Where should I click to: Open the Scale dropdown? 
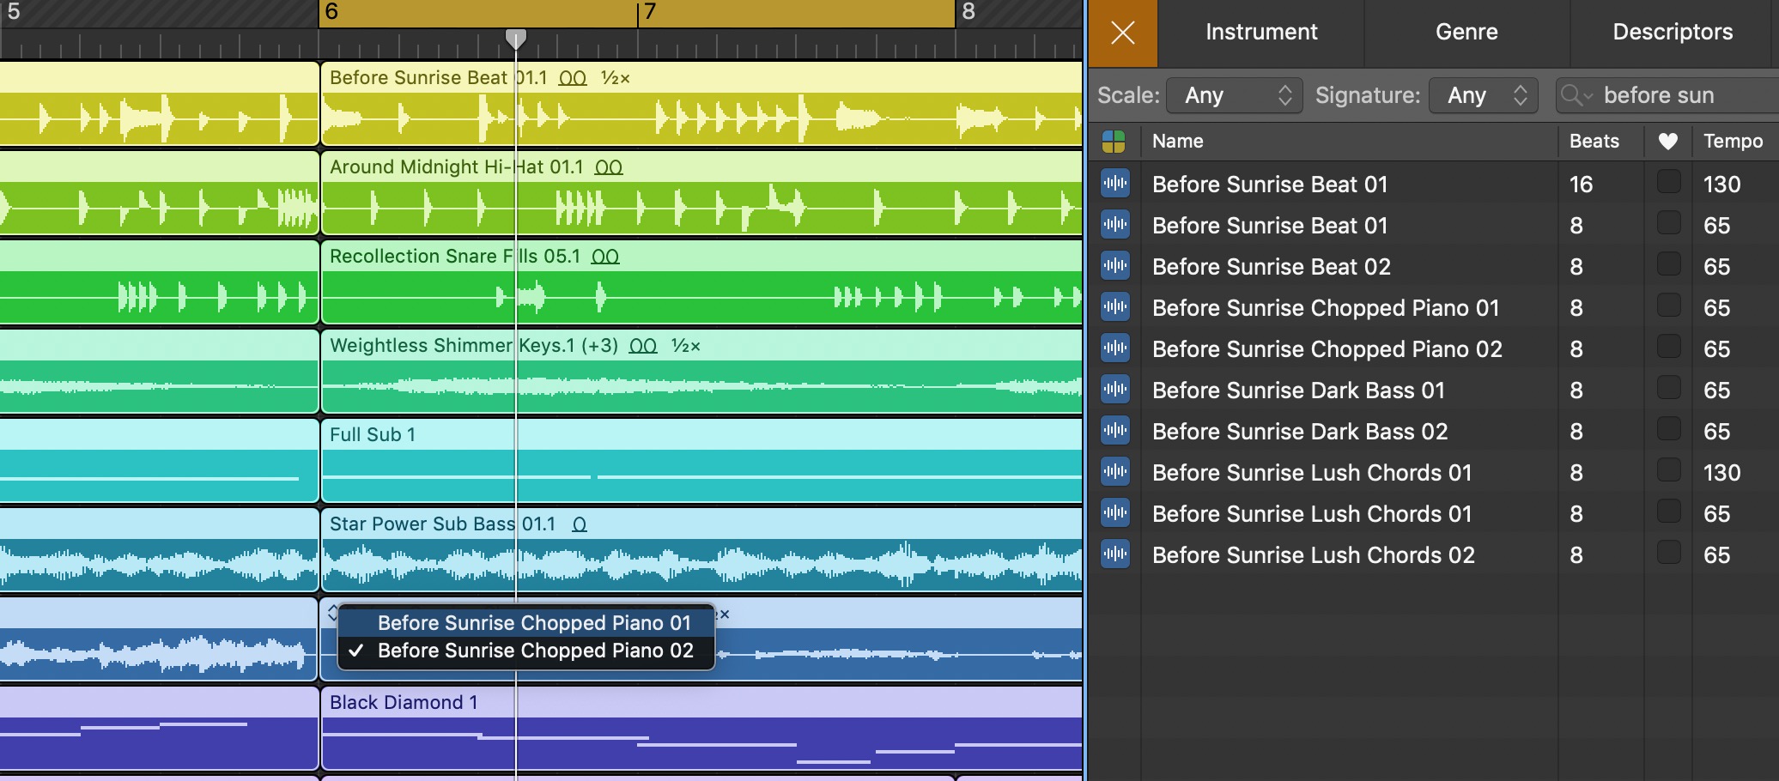[x=1234, y=95]
